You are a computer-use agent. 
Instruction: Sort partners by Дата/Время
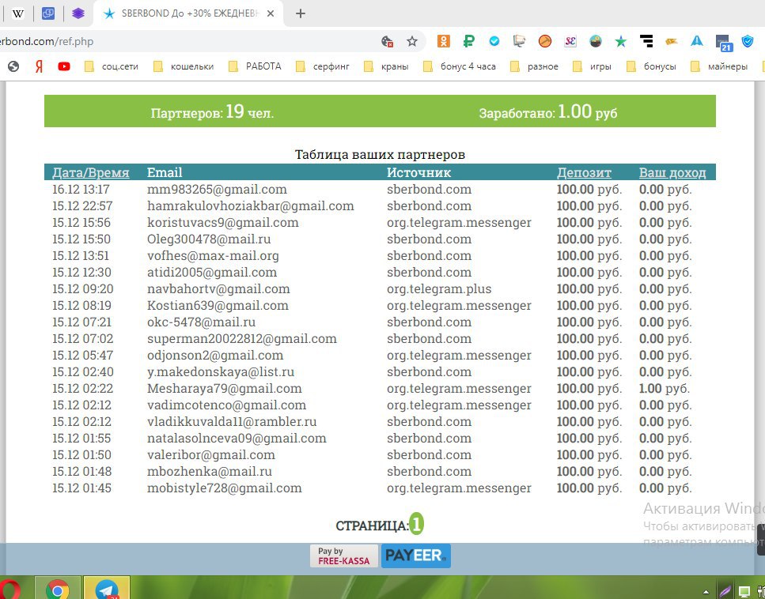[x=91, y=172]
